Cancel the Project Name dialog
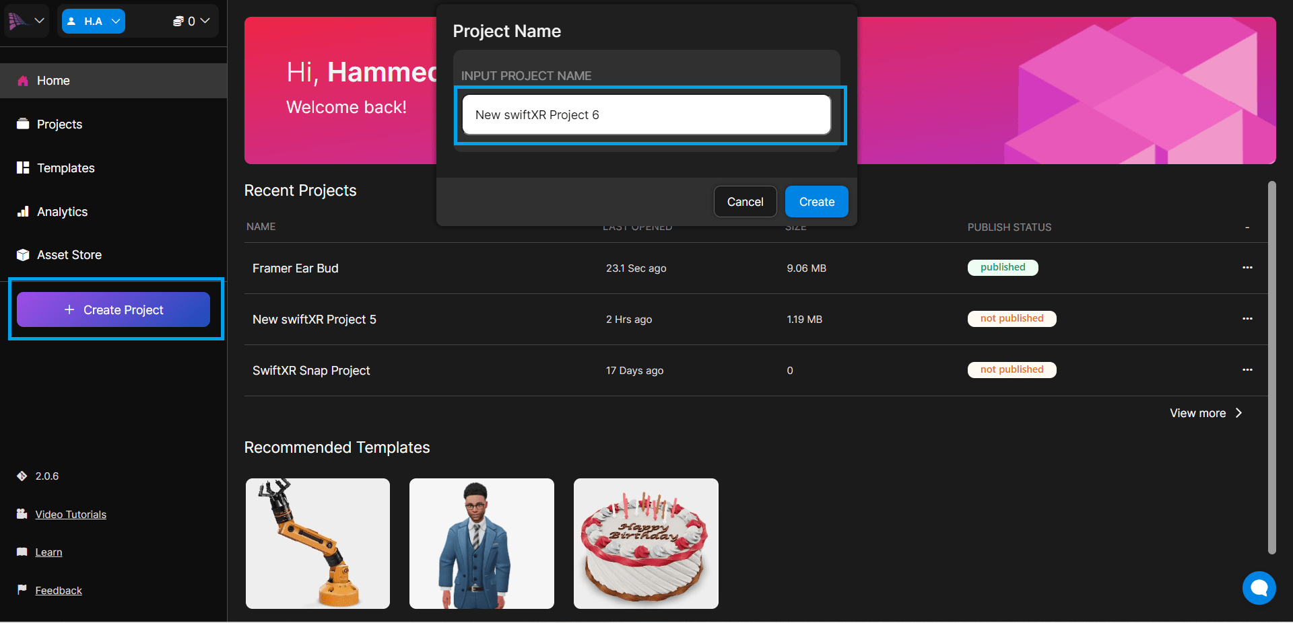 click(745, 202)
